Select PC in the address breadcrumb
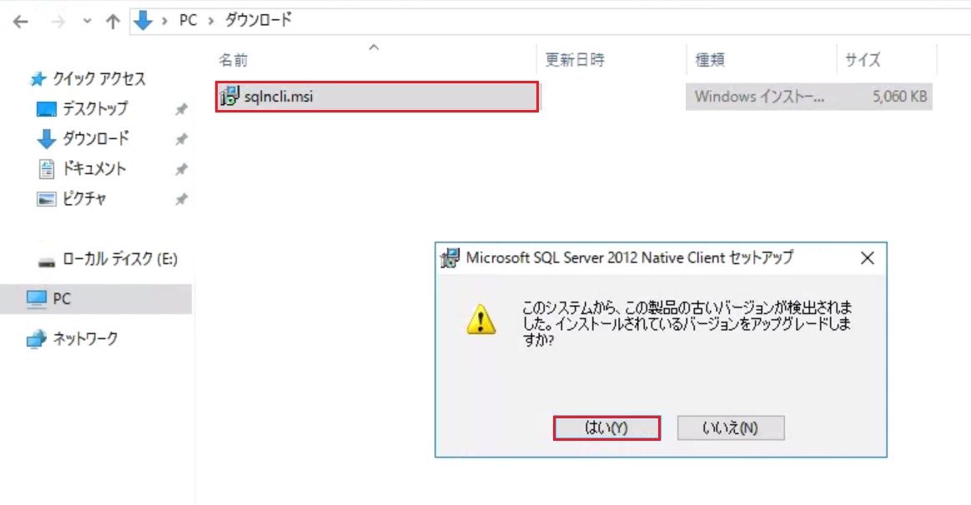The height and width of the screenshot is (505, 971). tap(188, 21)
